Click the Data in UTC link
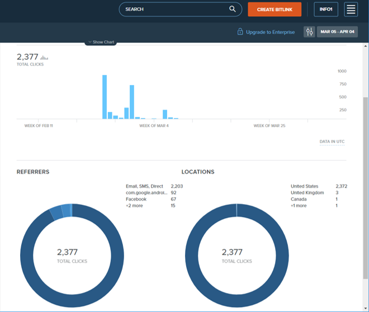The height and width of the screenshot is (312, 369). [x=332, y=141]
